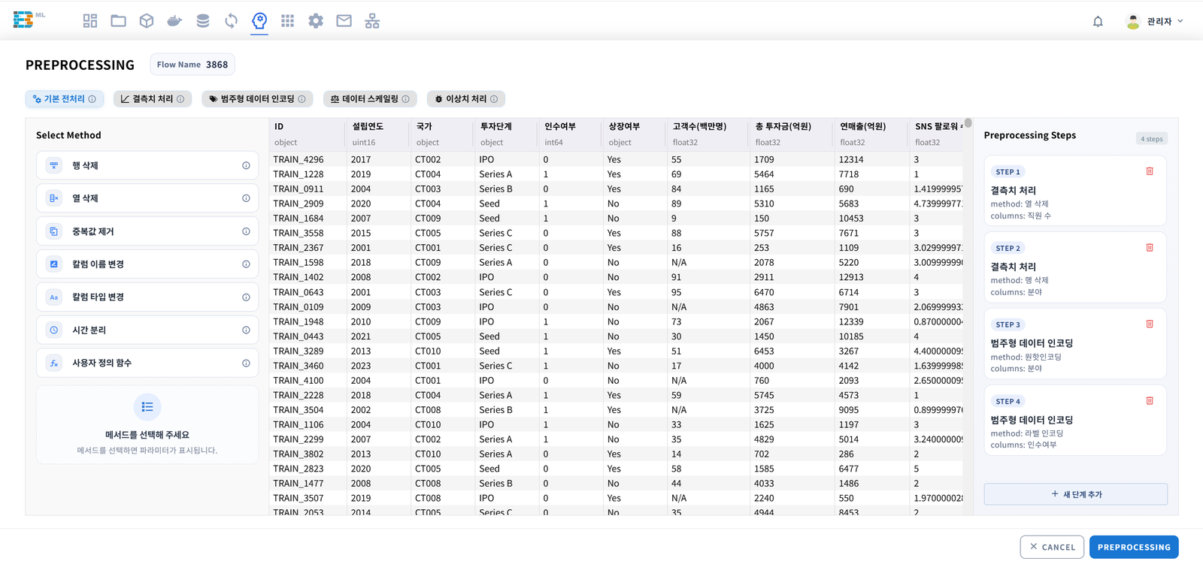The height and width of the screenshot is (561, 1203).
Task: Click info icon on 결측치 처리 tab
Action: [x=180, y=99]
